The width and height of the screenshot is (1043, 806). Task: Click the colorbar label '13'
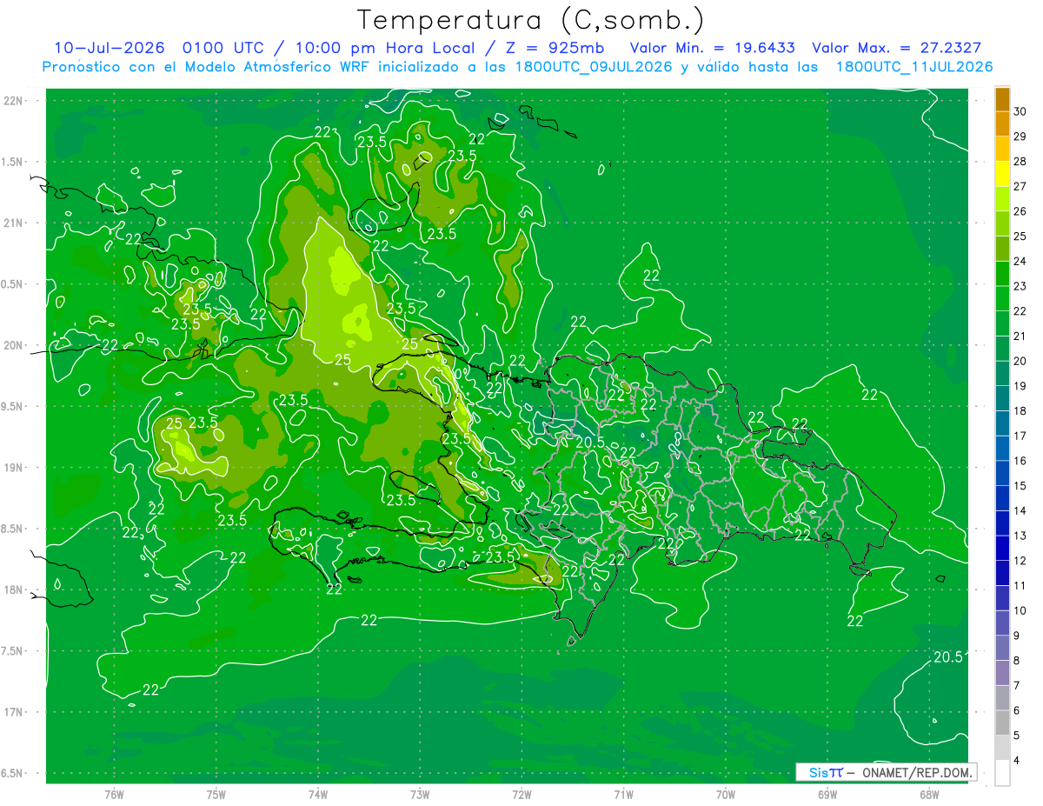[x=1020, y=536]
